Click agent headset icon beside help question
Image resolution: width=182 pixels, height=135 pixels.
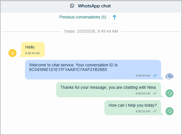(x=170, y=111)
